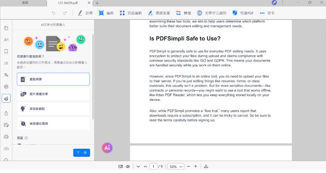Click the share export sidebar icon

[x=6, y=113]
